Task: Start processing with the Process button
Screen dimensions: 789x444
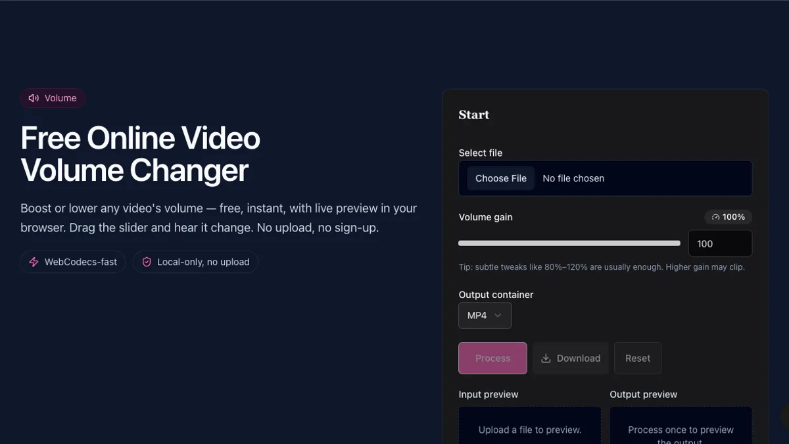Action: click(x=492, y=358)
